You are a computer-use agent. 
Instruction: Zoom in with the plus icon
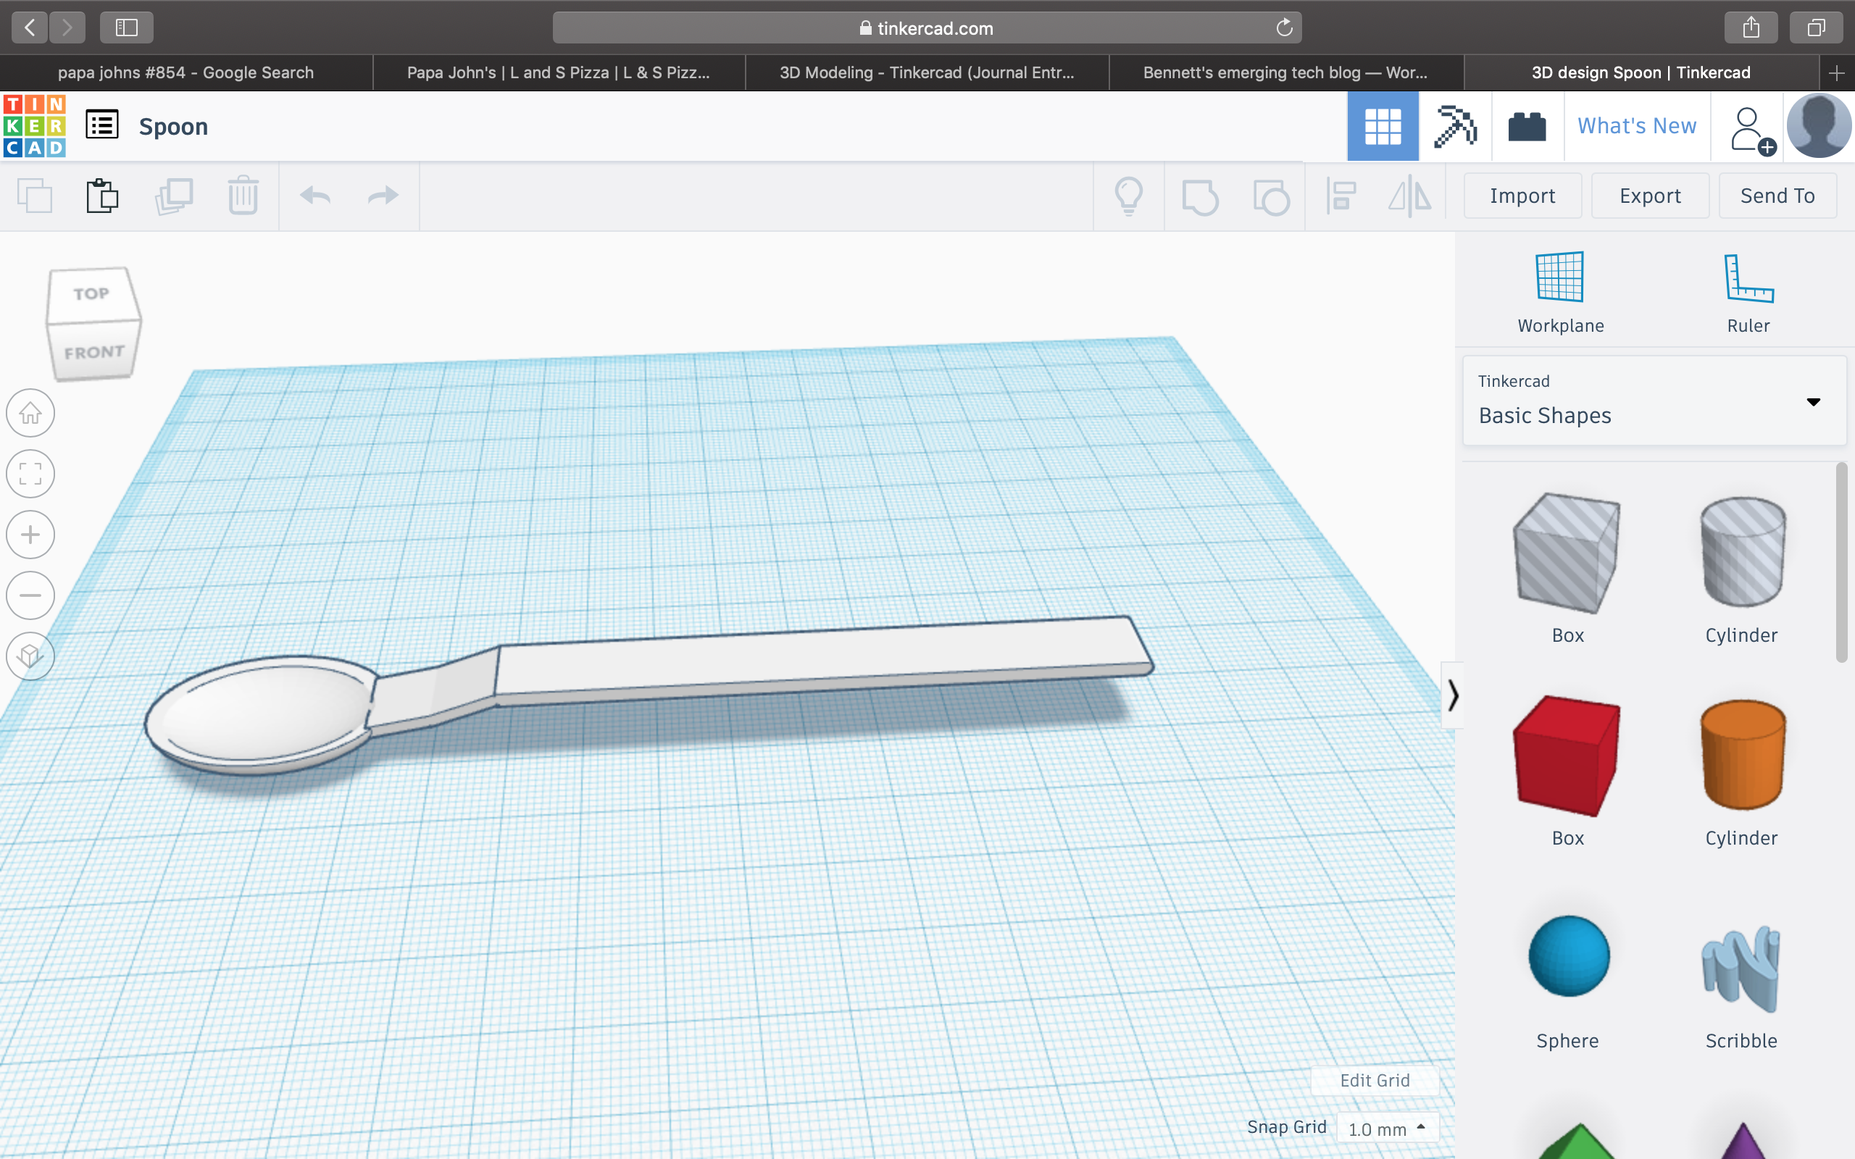[30, 535]
